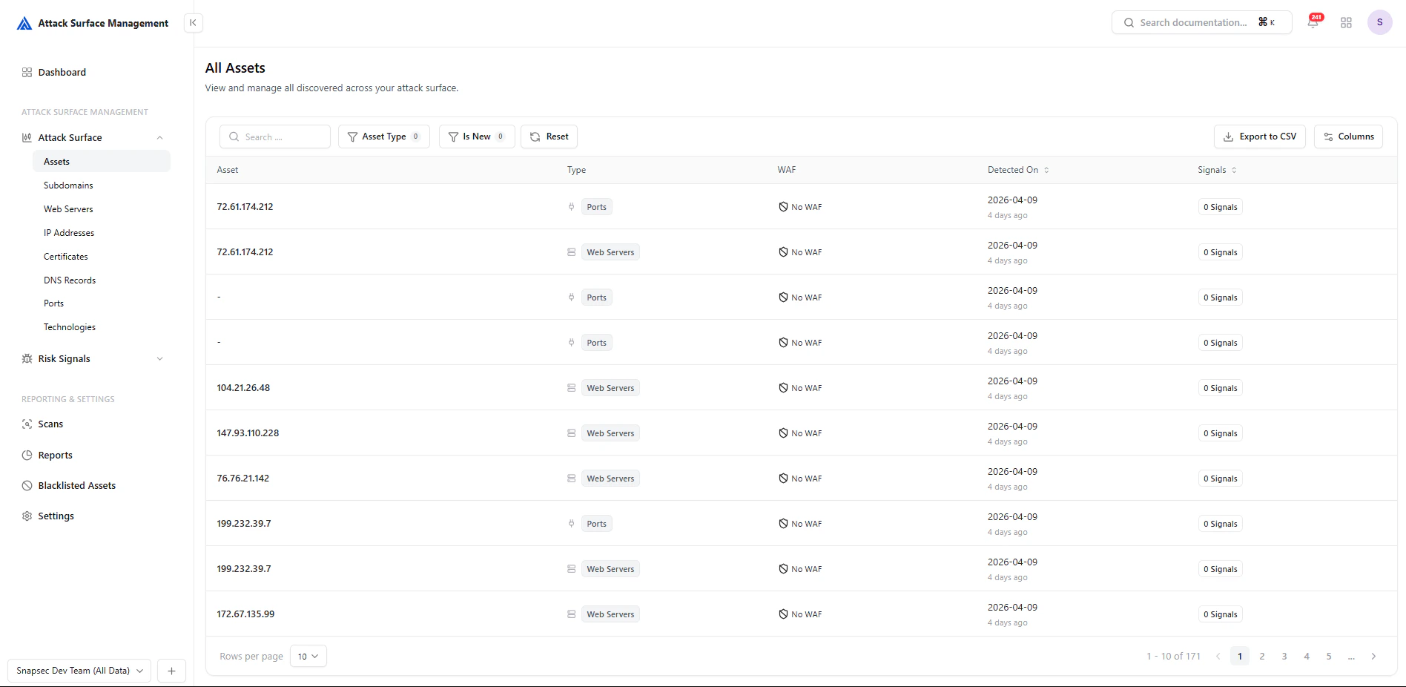The image size is (1406, 687).
Task: Click the Scans icon in the sidebar
Action: (x=27, y=424)
